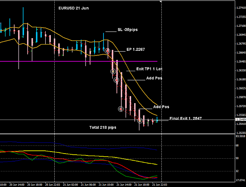Click the 1.26945 price axis label
Viewport: 246px width, 187px height.
(241, 35)
